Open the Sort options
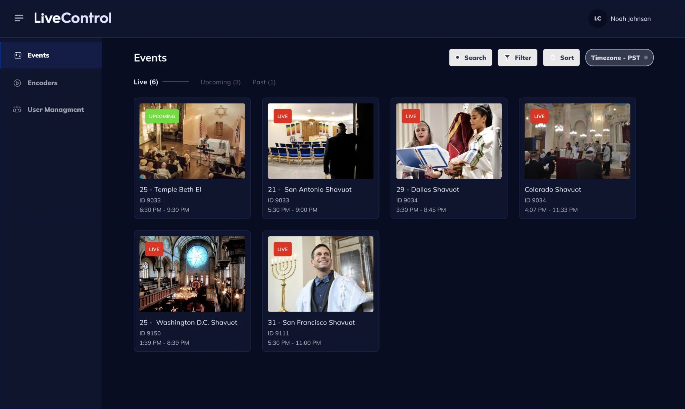This screenshot has width=685, height=409. (561, 58)
